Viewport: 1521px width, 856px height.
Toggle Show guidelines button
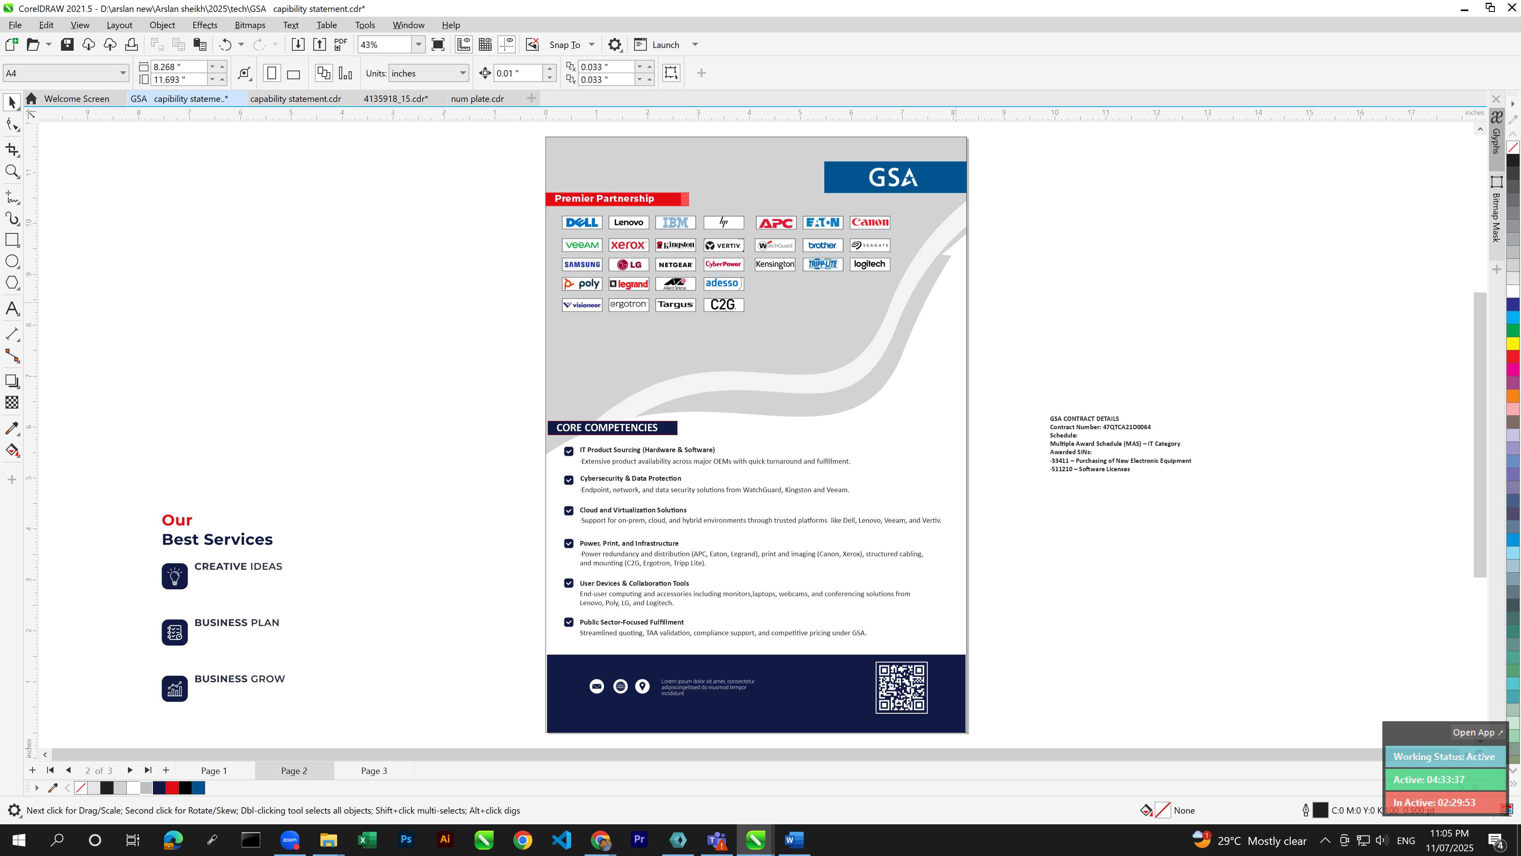point(507,44)
